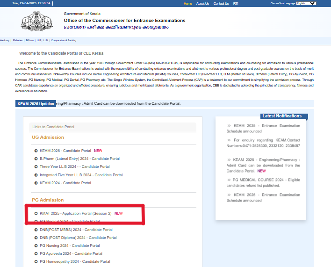This screenshot has width=331, height=267.
Task: Open Three Year LL.B 2024 Candidate Portal
Action: coord(74,166)
